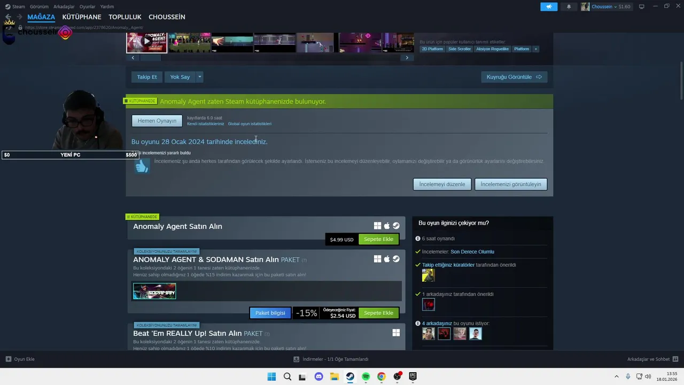Open Discord from the taskbar

click(319, 376)
